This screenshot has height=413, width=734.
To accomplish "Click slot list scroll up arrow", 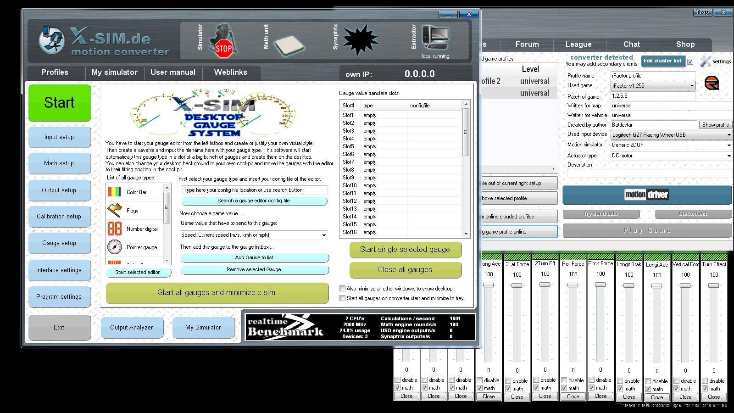I will [466, 105].
